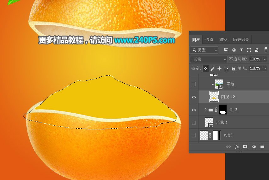269x180 pixels.
Task: Select the 组 3 group name
Action: point(233,110)
